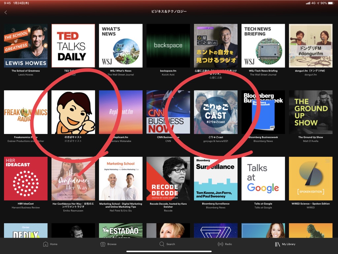The height and width of the screenshot is (254, 338).
Task: Open Talks at Google cover
Action: click(263, 179)
